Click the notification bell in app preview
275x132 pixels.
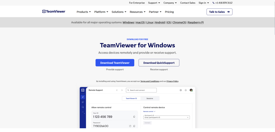(x=186, y=90)
